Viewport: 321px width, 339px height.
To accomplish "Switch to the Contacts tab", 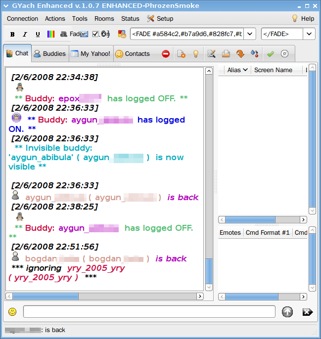I will 133,53.
